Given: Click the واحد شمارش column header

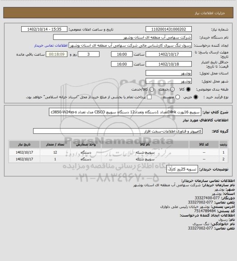Looking at the screenshot, I should click(x=86, y=145).
